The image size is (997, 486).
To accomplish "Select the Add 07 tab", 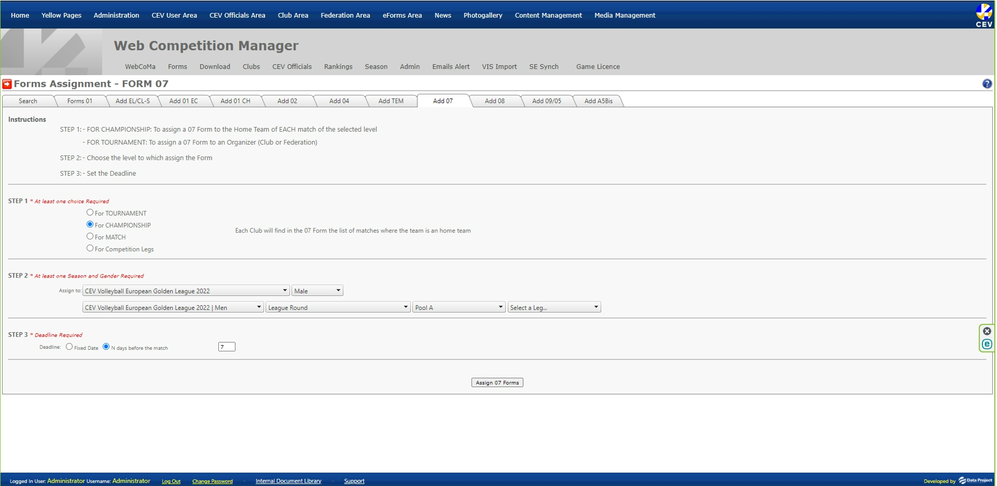I will tap(443, 101).
